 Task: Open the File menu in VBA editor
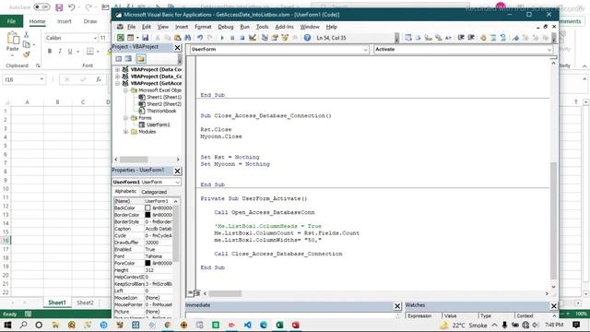131,27
